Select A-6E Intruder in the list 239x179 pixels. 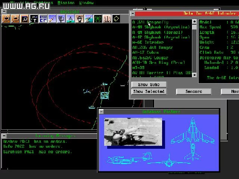tap(148, 42)
